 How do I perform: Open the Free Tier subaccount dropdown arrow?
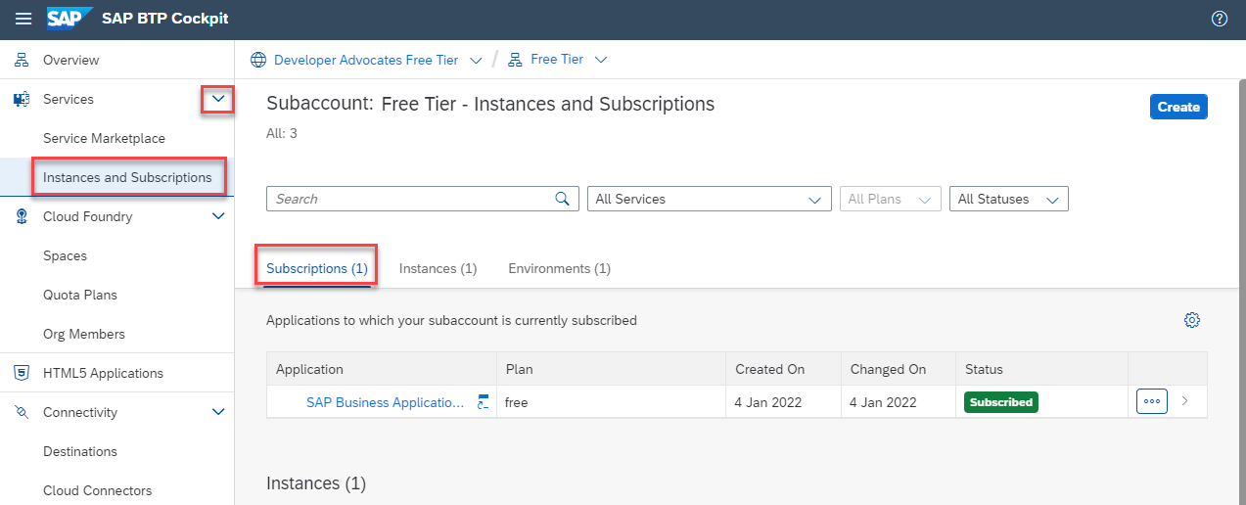coord(601,60)
